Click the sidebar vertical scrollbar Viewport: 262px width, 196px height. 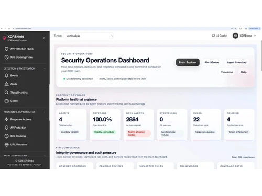click(x=49, y=102)
